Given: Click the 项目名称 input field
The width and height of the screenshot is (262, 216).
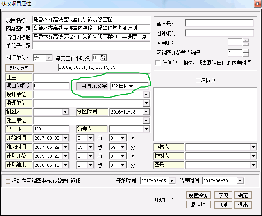Looking at the screenshot, I should 91,20.
